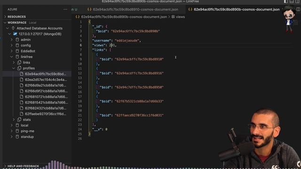Click the local database icon
Viewport: 301px width, 169px height.
pos(17,125)
